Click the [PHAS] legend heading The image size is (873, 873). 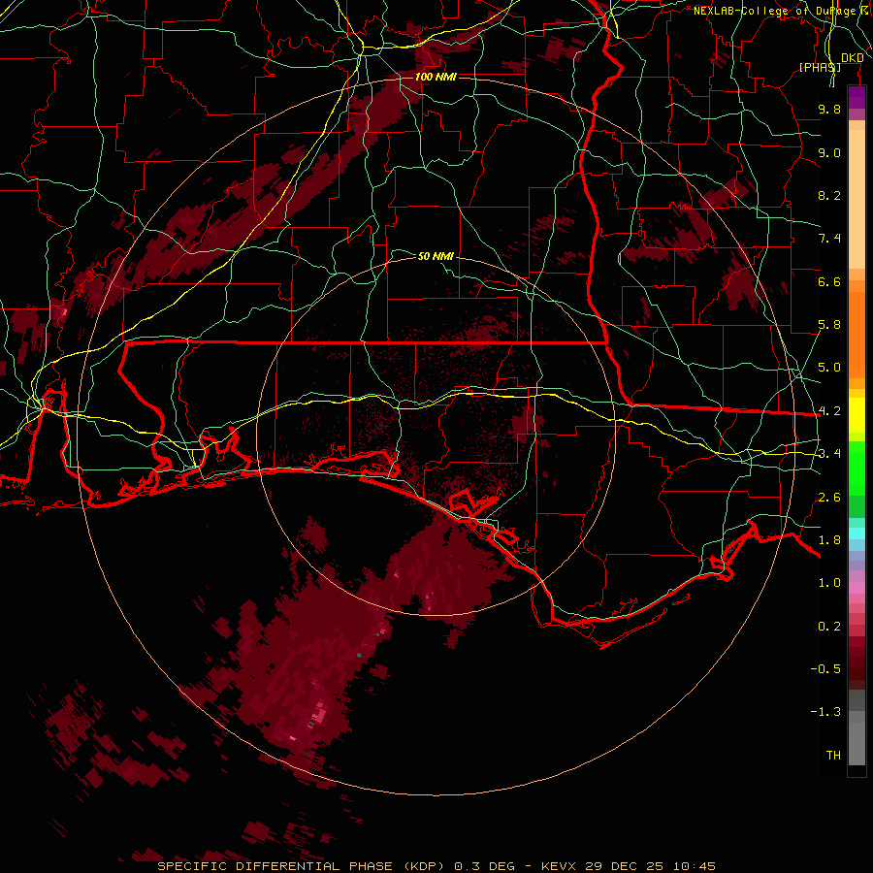(820, 67)
